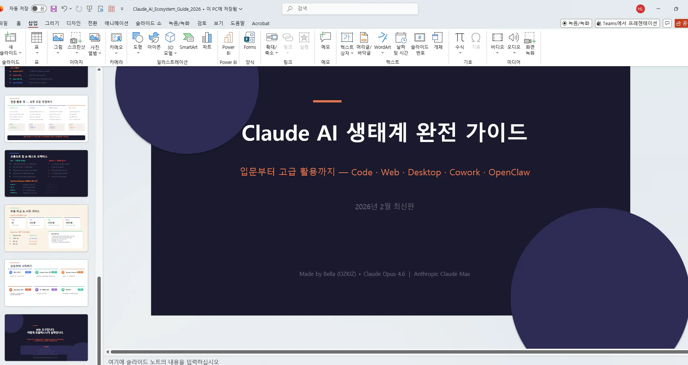Expand the 비디오 video dropdown
Viewport: 688px width, 365px height.
pyautogui.click(x=497, y=53)
